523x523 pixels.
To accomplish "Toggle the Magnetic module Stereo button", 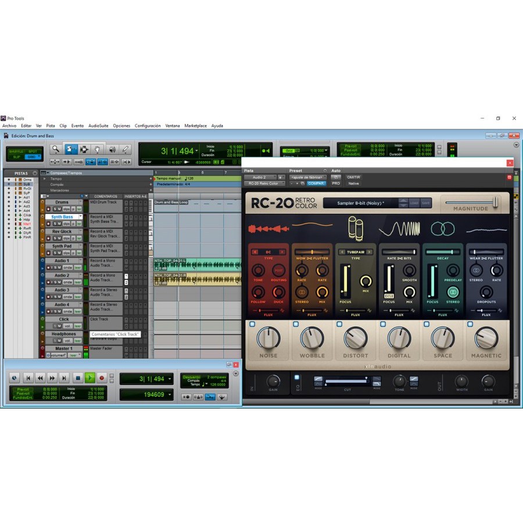I will coord(476,270).
